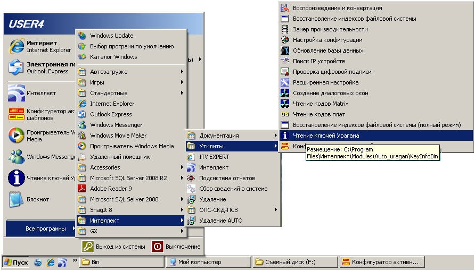Image resolution: width=475 pixels, height=271 pixels.
Task: Open Проверка цифровой подписи utility
Action: click(332, 72)
